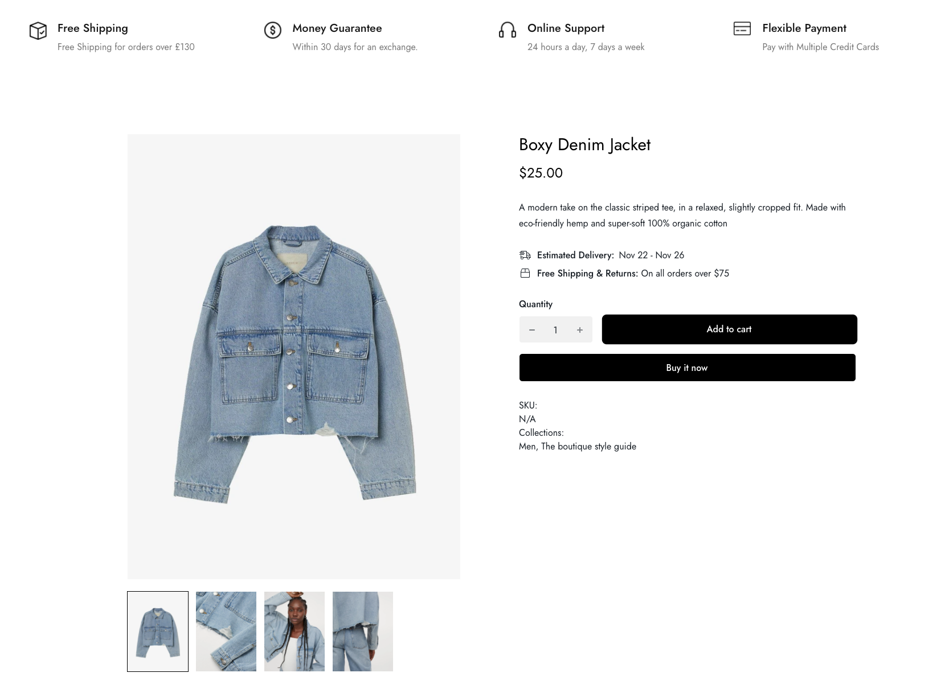Click the Money Guarantee dollar icon
949x685 pixels.
click(273, 30)
